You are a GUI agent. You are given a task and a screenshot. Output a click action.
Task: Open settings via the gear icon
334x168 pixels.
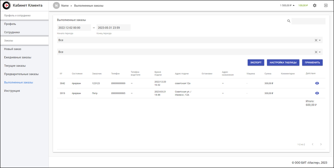pyautogui.click(x=315, y=6)
